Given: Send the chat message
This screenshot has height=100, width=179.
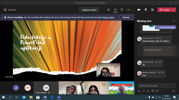Looking at the screenshot, I should point(174,91).
